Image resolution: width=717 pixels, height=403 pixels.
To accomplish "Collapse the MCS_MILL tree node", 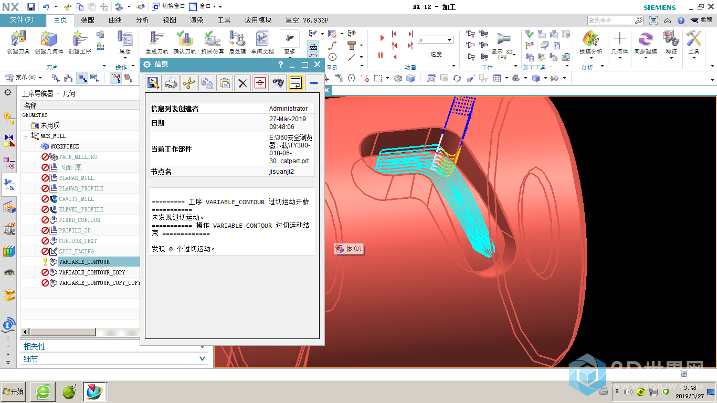I will [25, 136].
